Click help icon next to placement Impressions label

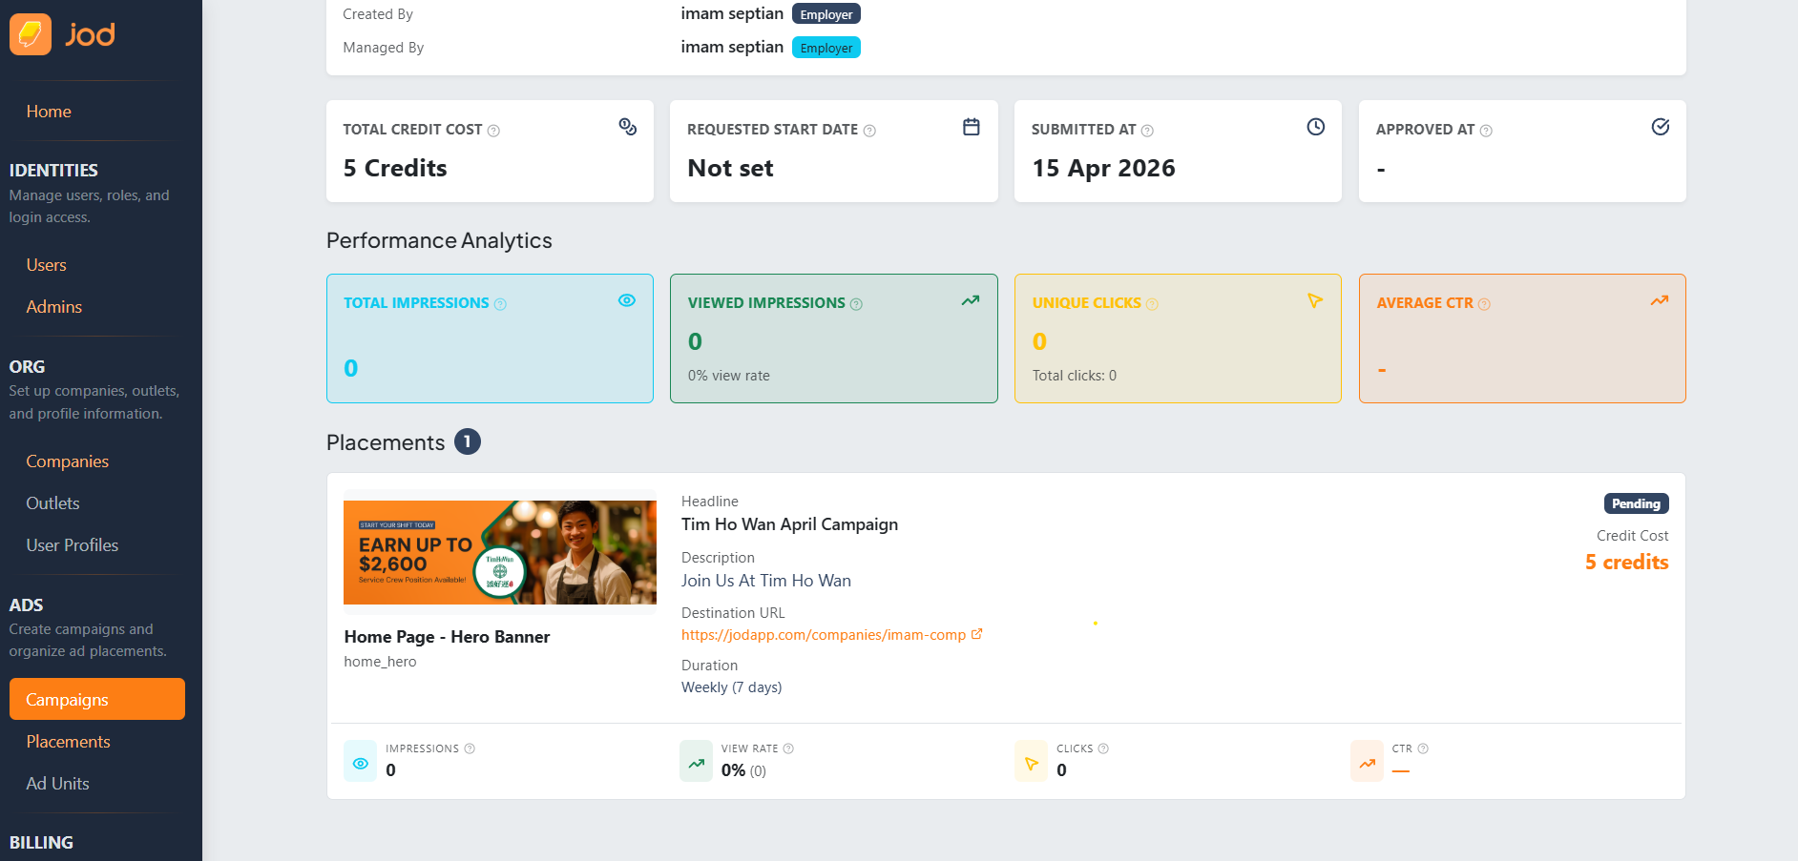tap(470, 748)
